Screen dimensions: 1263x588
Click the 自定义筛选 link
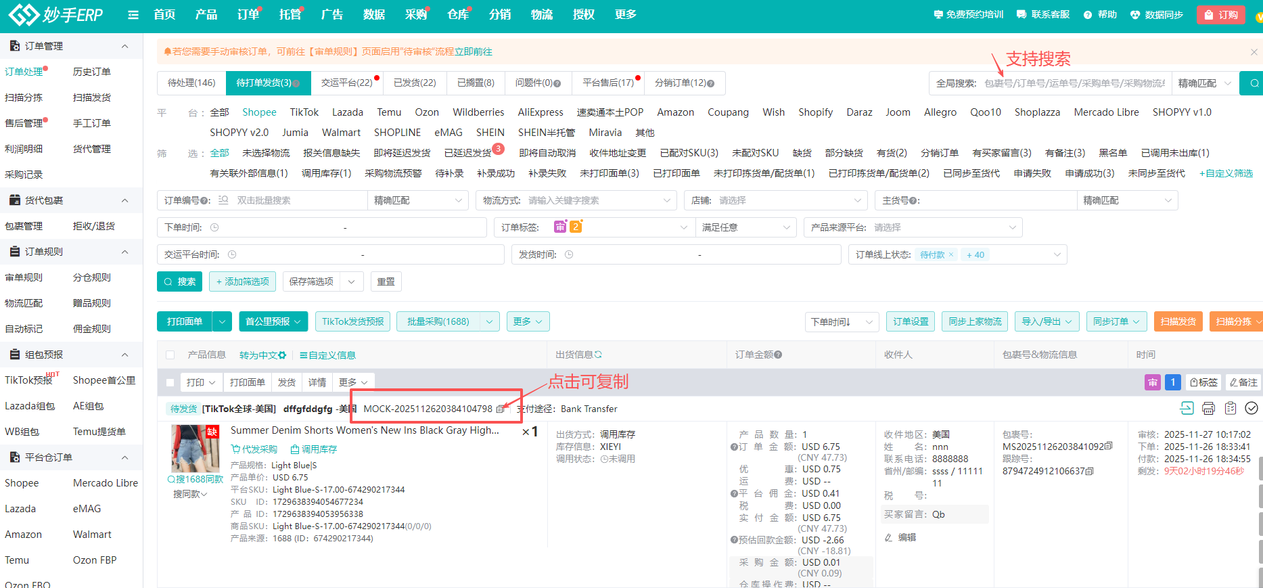[x=1226, y=173]
